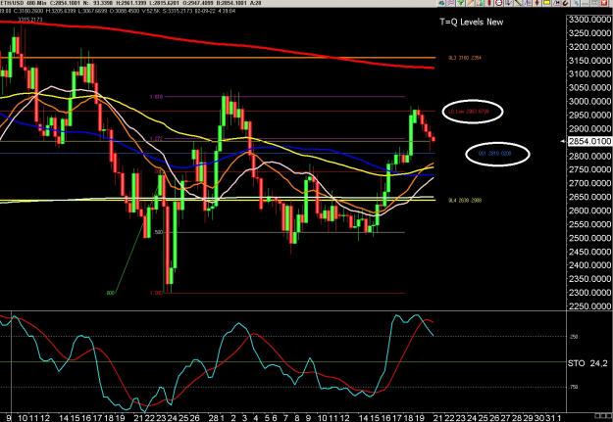Click the 1.618 Fibonacci level label
This screenshot has width=613, height=422.
click(156, 96)
